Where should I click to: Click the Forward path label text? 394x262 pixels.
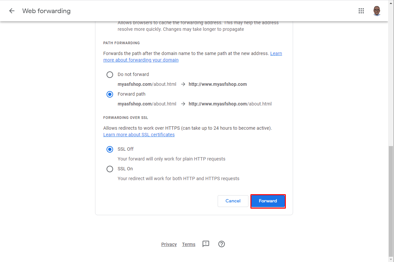click(x=131, y=94)
